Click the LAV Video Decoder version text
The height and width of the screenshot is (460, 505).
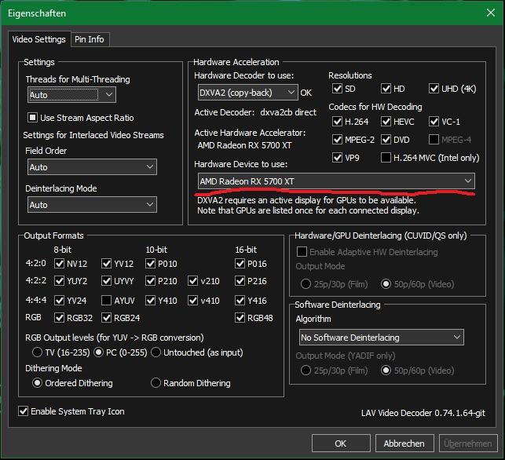[x=423, y=413]
